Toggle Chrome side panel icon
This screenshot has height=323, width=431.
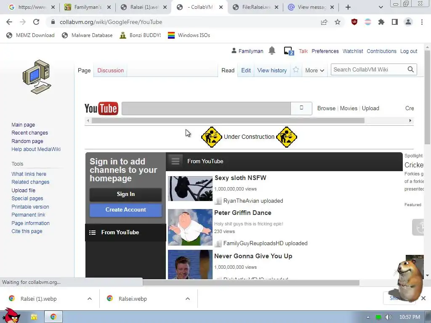pos(395,22)
